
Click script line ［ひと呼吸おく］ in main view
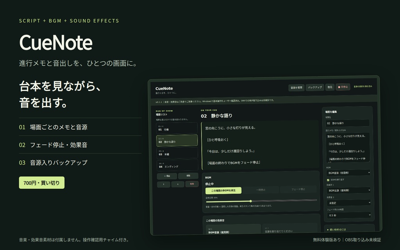coord(218,139)
